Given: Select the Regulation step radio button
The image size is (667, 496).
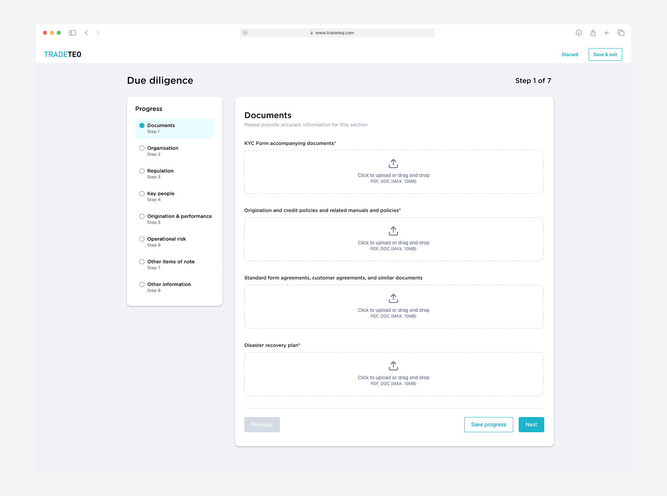Looking at the screenshot, I should (142, 171).
